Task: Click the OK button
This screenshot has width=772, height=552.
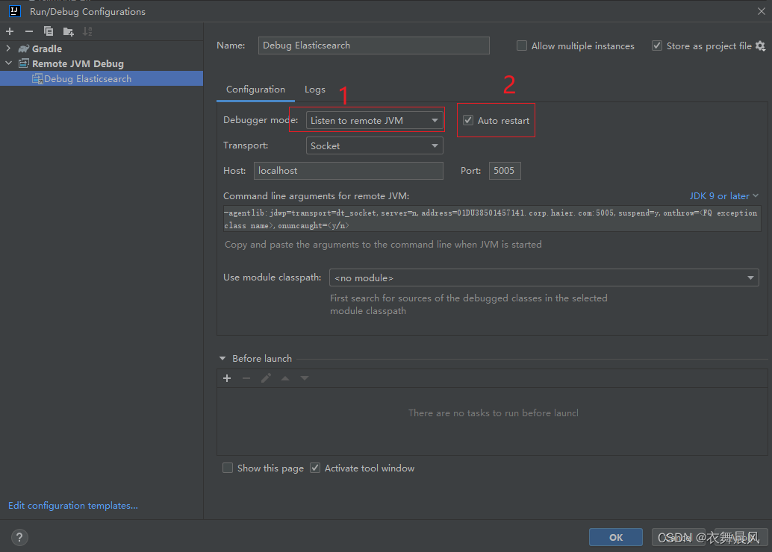Action: coord(615,537)
